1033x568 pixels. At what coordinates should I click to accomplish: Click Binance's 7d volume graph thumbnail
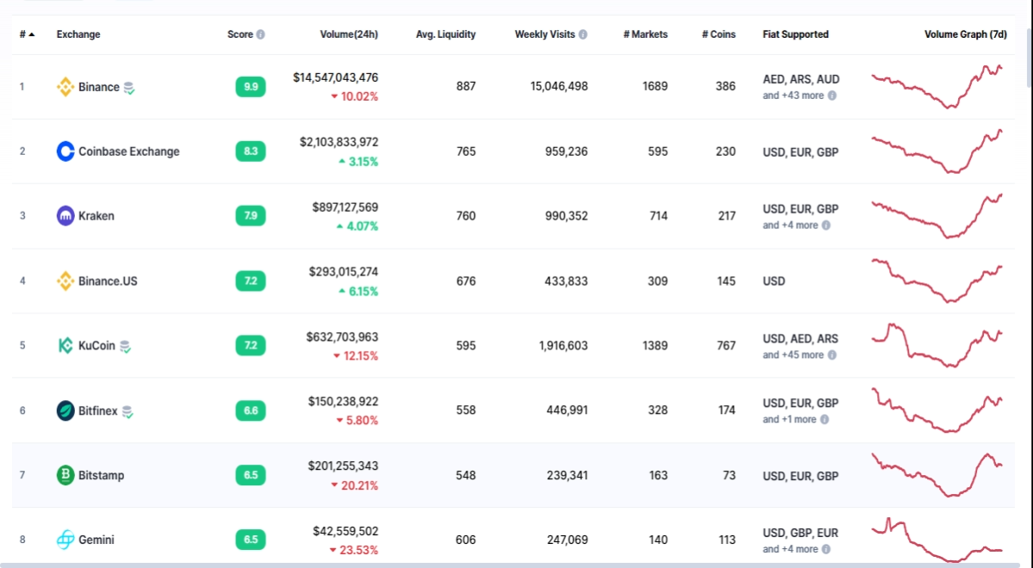pos(937,87)
